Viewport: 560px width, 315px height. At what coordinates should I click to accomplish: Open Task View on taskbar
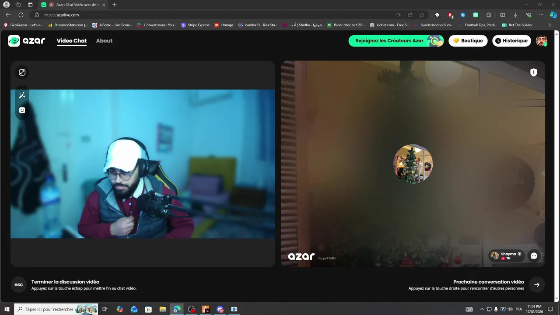105,309
